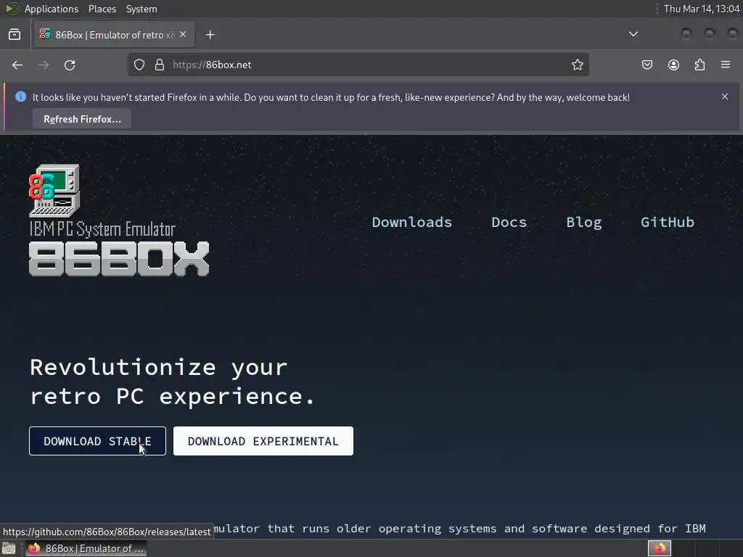Click the Firefox icon in workspace switcher
The image size is (743, 557).
[659, 548]
